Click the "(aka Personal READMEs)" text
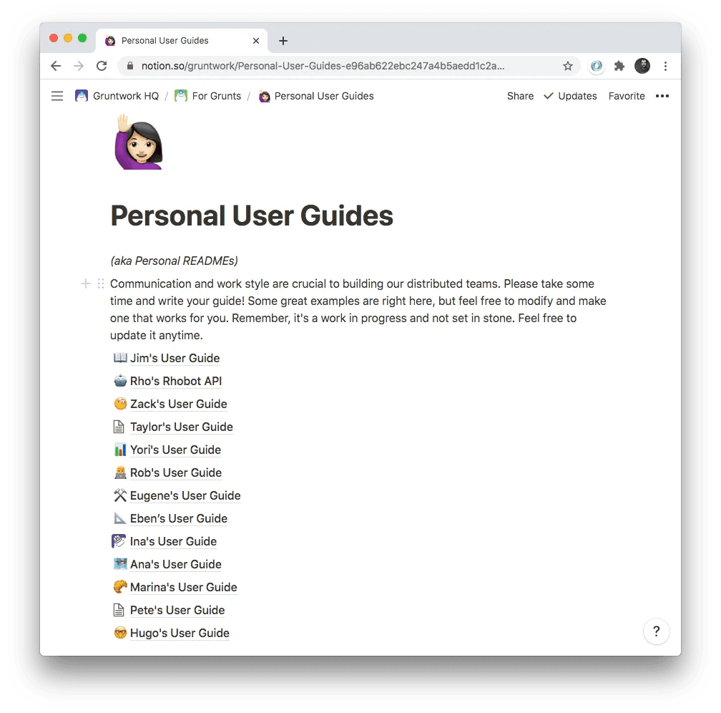This screenshot has width=721, height=713. [175, 261]
